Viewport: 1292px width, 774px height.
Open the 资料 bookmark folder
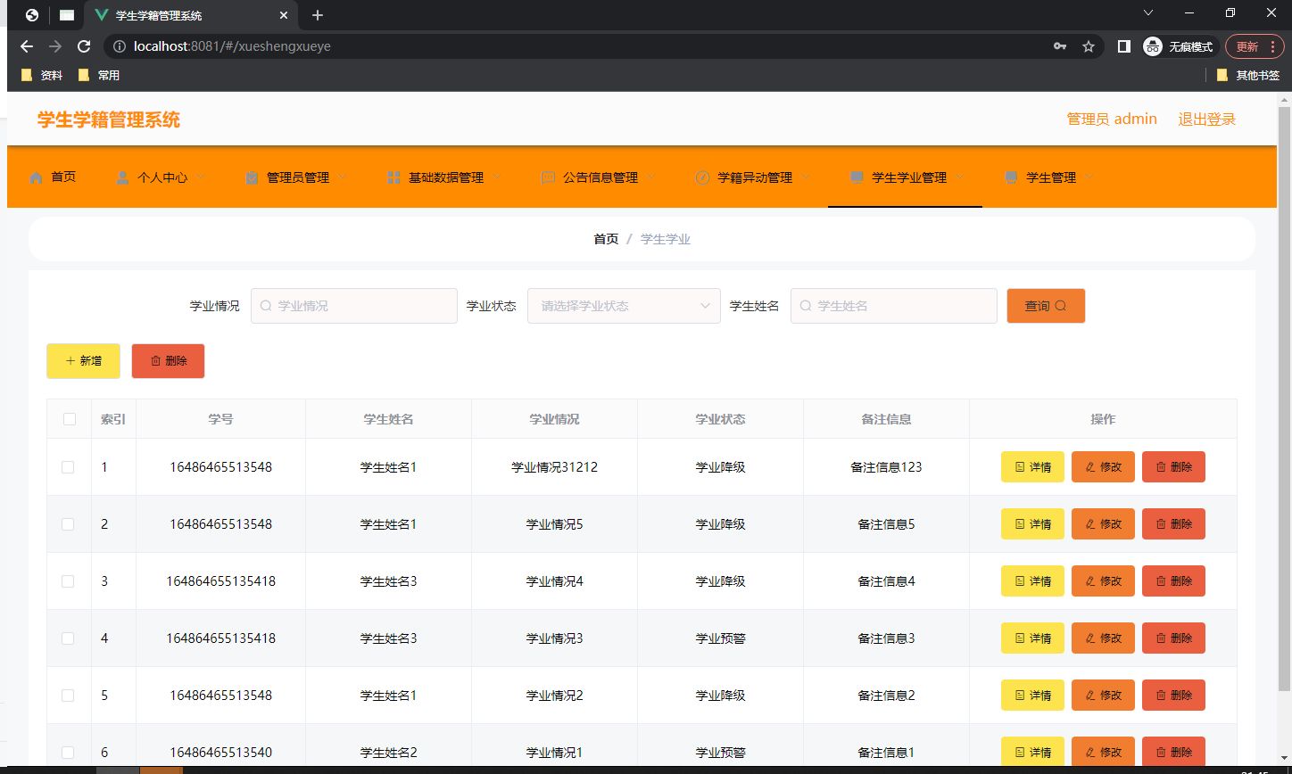point(42,76)
